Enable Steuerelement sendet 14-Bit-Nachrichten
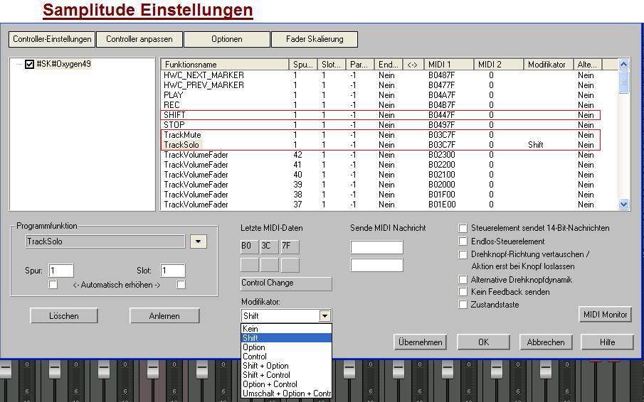 pos(463,228)
